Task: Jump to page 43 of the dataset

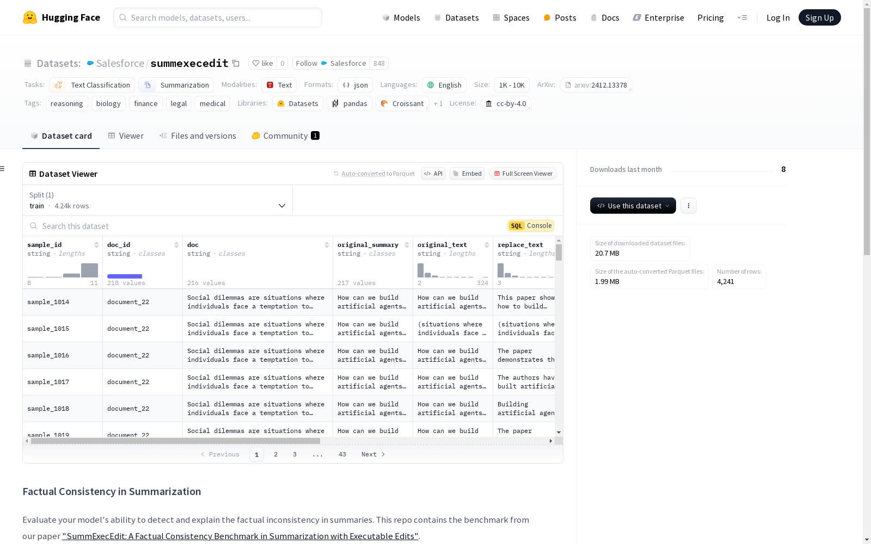Action: (342, 454)
